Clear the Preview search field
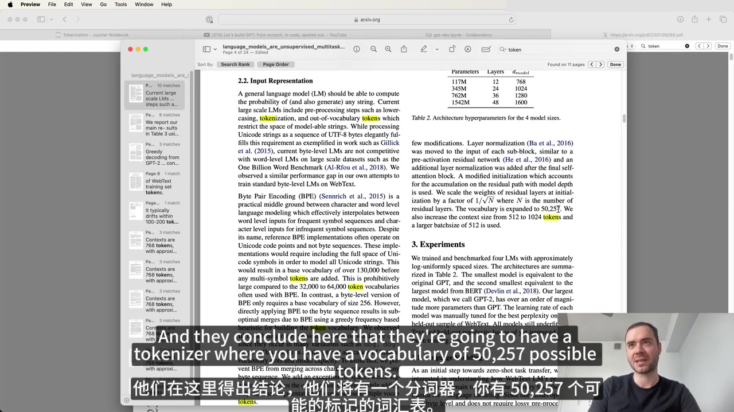The height and width of the screenshot is (412, 734). [x=617, y=49]
